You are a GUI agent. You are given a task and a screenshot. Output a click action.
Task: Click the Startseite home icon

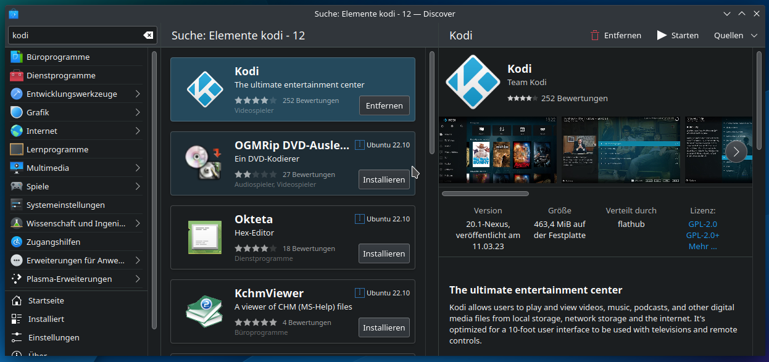tap(17, 300)
